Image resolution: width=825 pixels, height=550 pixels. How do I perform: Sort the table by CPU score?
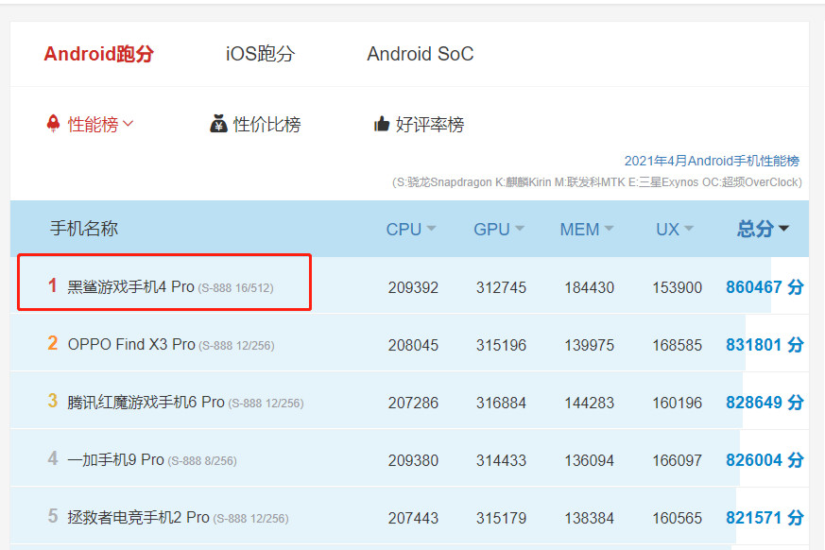(x=411, y=229)
